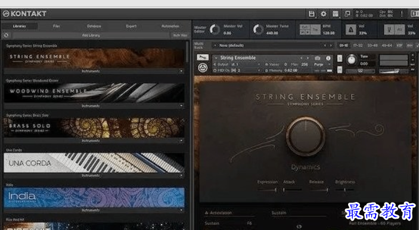Toggle the KSP multi script button
Screen dimensions: 419x230
[399, 46]
